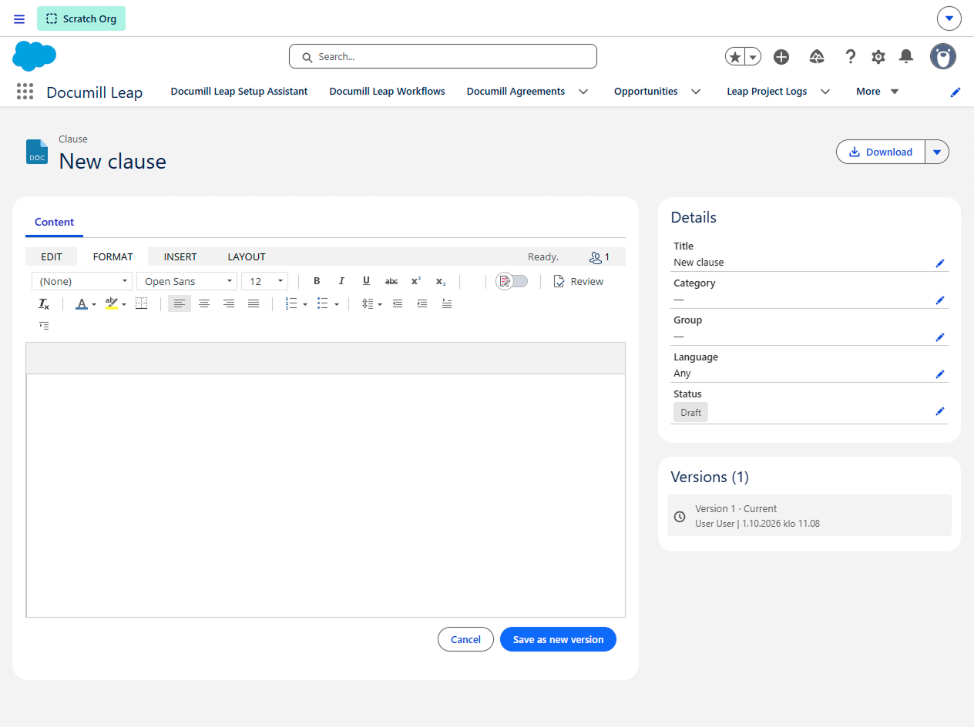Open the table borders tool
The width and height of the screenshot is (974, 727).
tap(141, 303)
